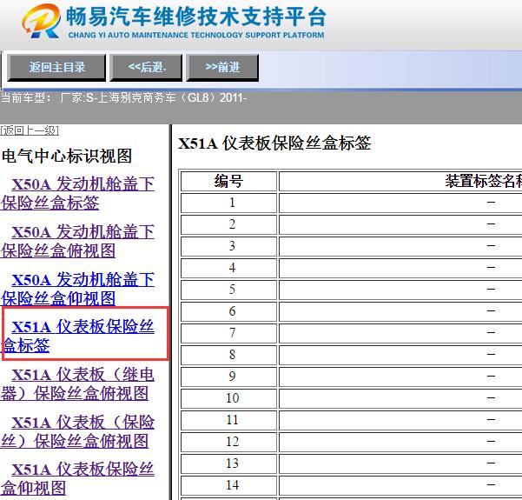
Task: Click the 返回上一级 link
Action: click(30, 130)
